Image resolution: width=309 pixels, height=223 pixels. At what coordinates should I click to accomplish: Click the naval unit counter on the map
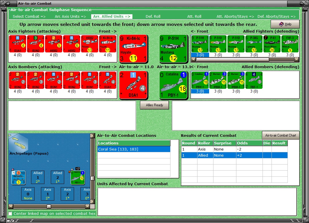click(x=19, y=178)
